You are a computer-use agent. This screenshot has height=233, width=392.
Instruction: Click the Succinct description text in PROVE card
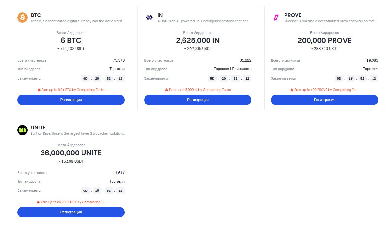pyautogui.click(x=331, y=21)
